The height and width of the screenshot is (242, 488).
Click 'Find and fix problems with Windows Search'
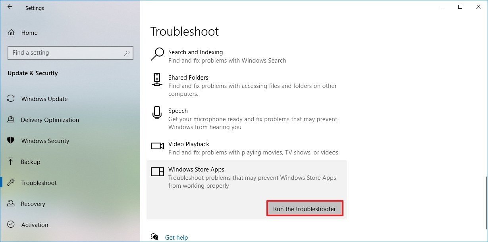[x=227, y=61]
